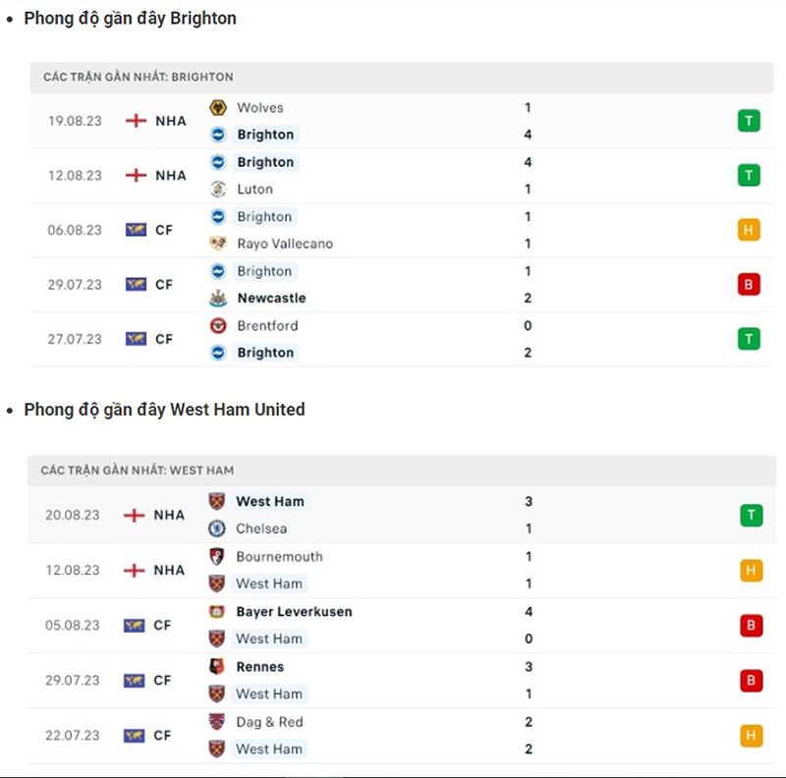Click the red B badge for Newcastle match
This screenshot has width=786, height=778.
tap(750, 284)
